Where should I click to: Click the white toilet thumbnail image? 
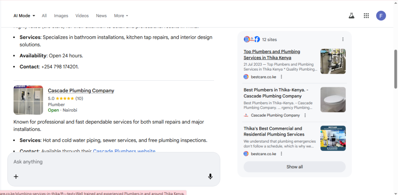point(333,100)
